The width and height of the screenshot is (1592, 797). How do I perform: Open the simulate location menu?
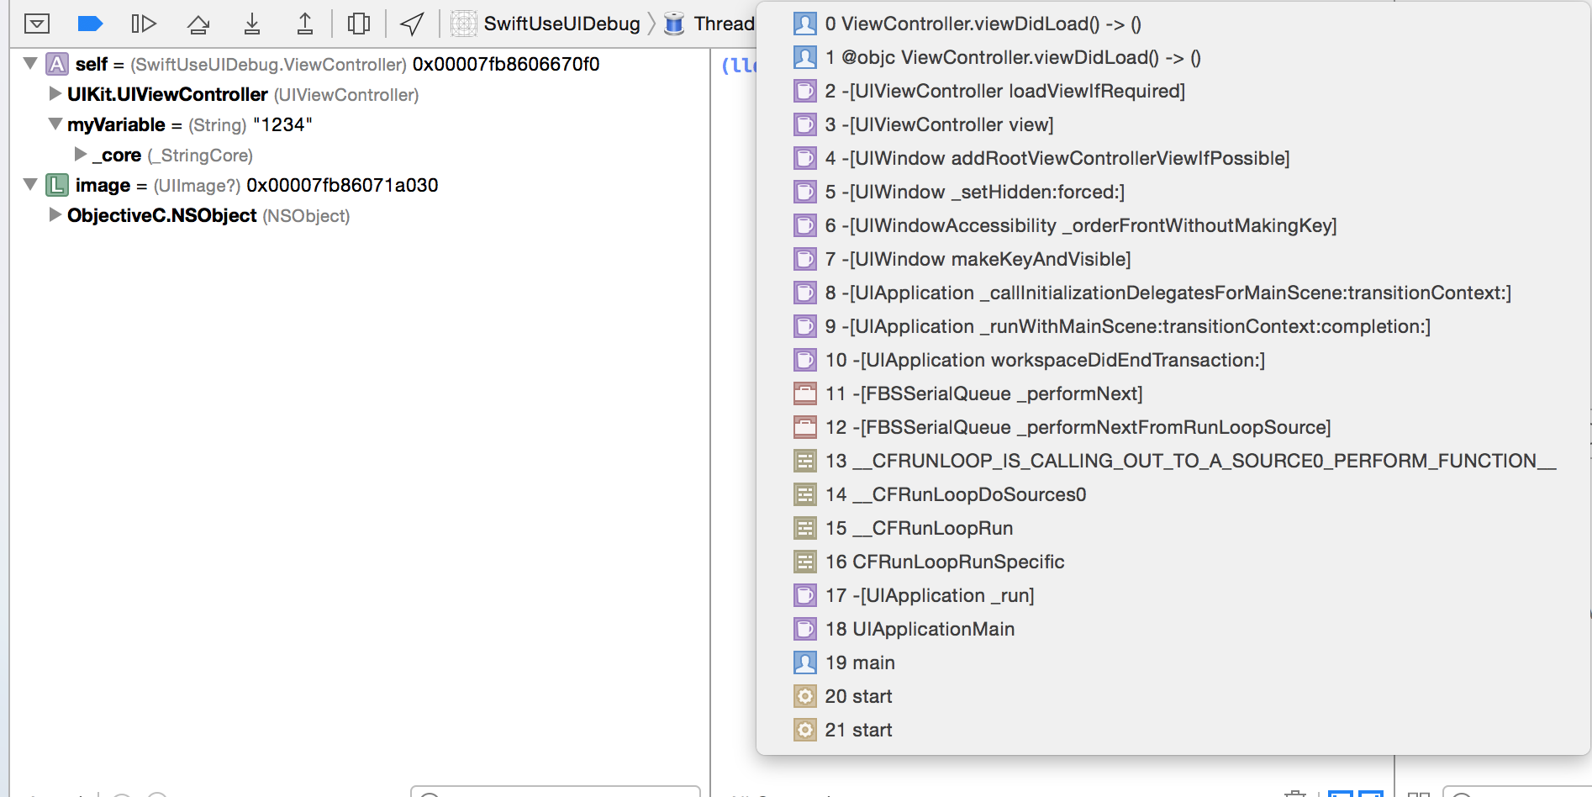click(x=412, y=24)
